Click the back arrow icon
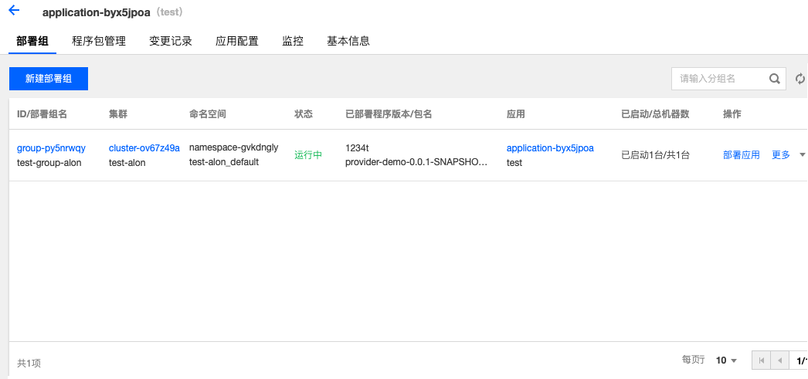 coord(14,11)
